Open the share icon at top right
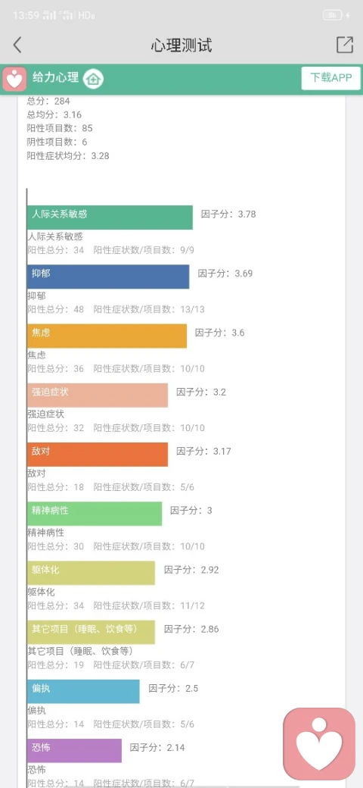This screenshot has width=363, height=788. point(344,45)
